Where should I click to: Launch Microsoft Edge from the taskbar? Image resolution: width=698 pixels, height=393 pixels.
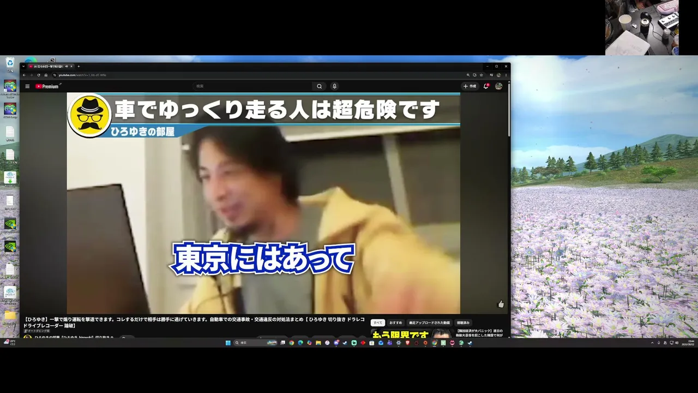point(300,343)
